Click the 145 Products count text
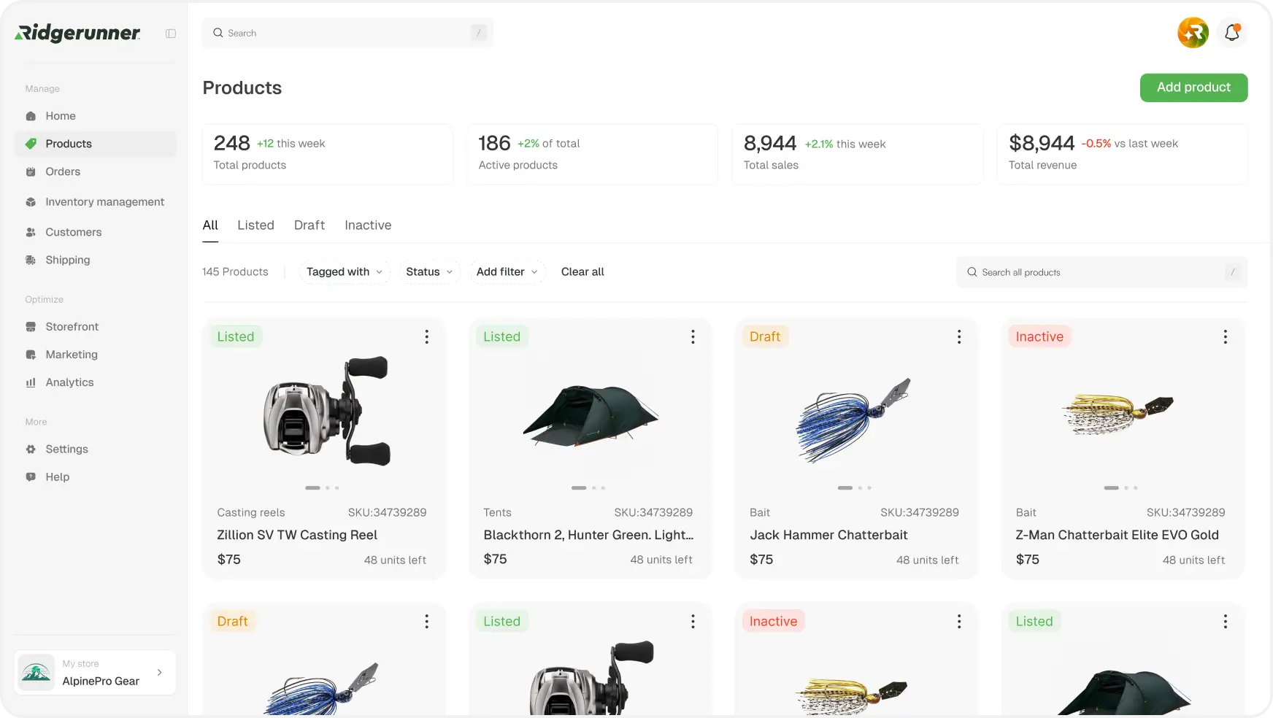The image size is (1273, 718). 235,271
